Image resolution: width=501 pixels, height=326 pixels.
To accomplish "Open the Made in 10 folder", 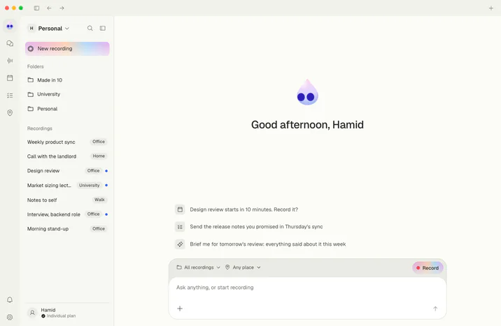I will coord(67,80).
